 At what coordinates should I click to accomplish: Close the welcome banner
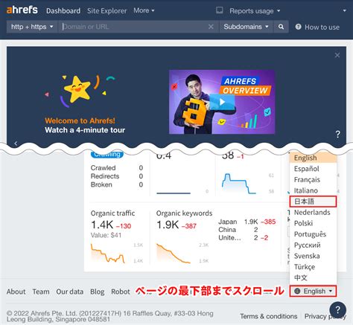[337, 55]
